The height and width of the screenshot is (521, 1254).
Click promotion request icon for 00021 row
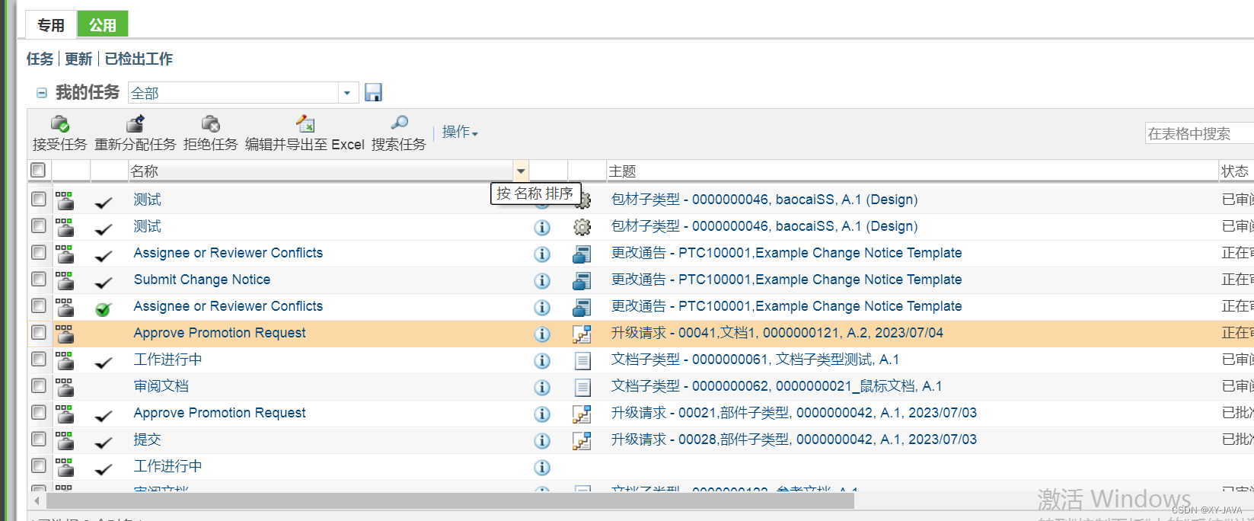(x=582, y=414)
